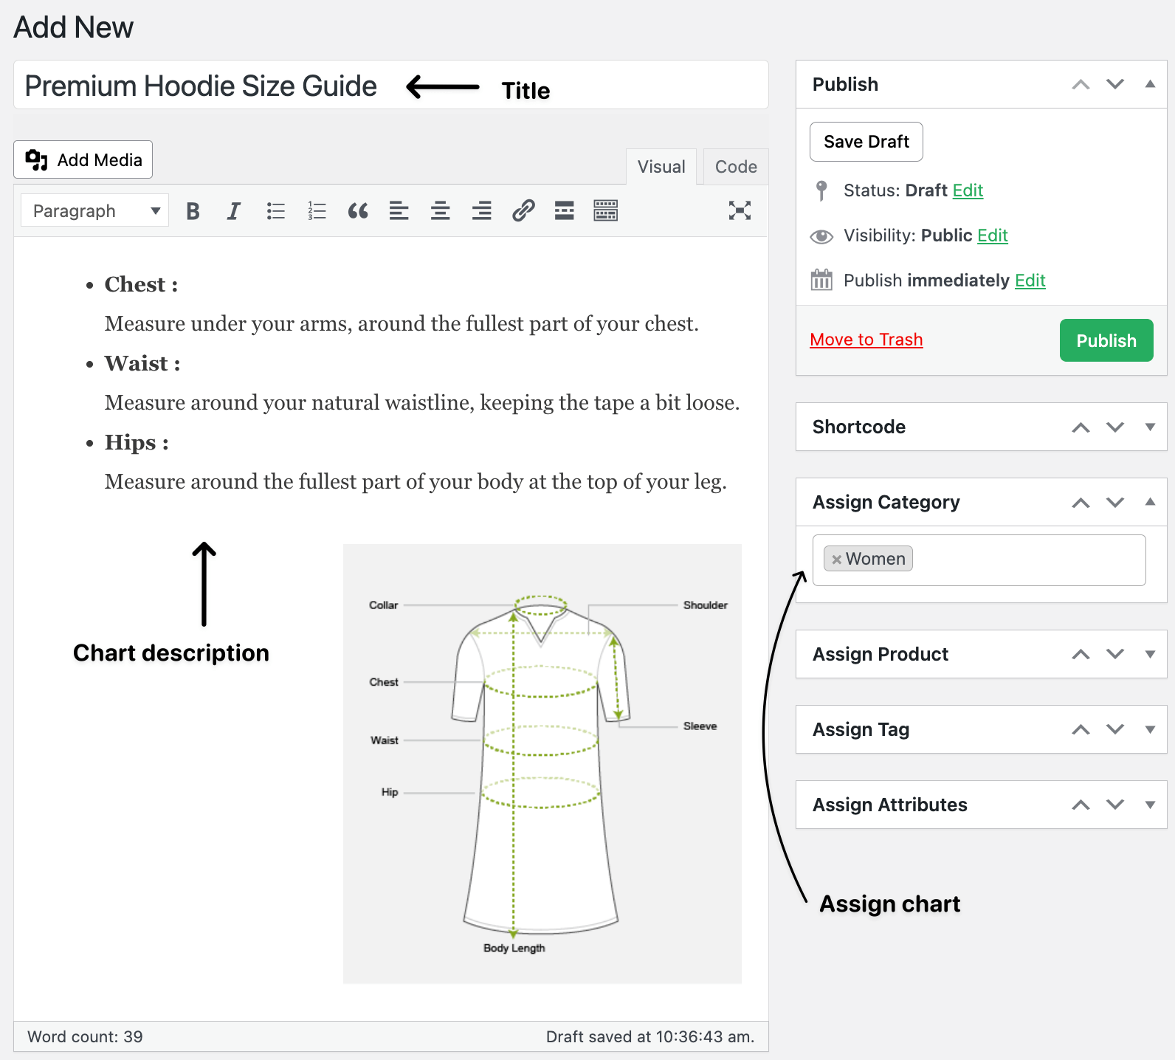1175x1060 pixels.
Task: Align text center
Action: coord(441,211)
